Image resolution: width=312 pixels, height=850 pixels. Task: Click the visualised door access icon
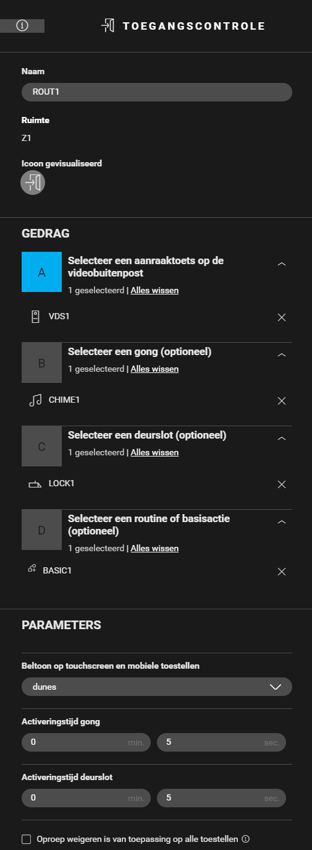point(33,182)
